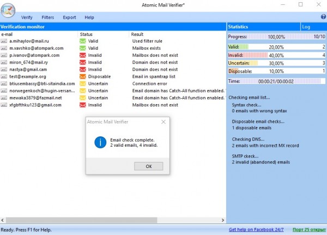Select 'Connection error' result text
Viewport: 327px width, 235px height.
point(149,83)
